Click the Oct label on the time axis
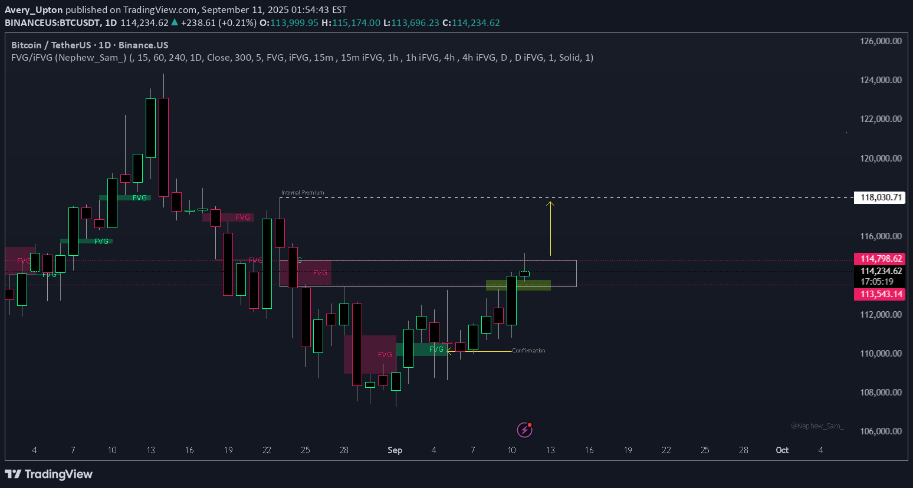The width and height of the screenshot is (913, 488). pos(782,450)
